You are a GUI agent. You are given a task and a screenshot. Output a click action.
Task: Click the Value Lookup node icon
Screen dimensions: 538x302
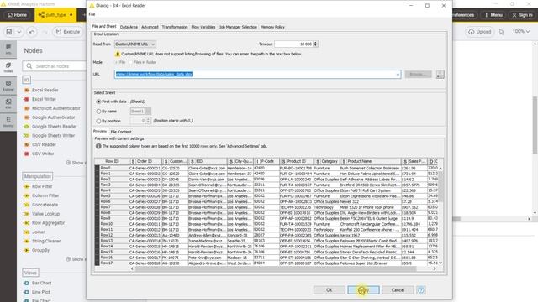click(26, 214)
